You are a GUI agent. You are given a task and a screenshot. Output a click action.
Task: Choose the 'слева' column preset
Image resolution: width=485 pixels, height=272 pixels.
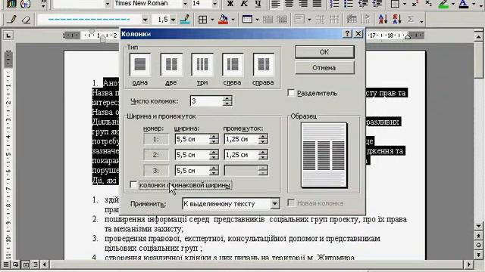(x=233, y=64)
